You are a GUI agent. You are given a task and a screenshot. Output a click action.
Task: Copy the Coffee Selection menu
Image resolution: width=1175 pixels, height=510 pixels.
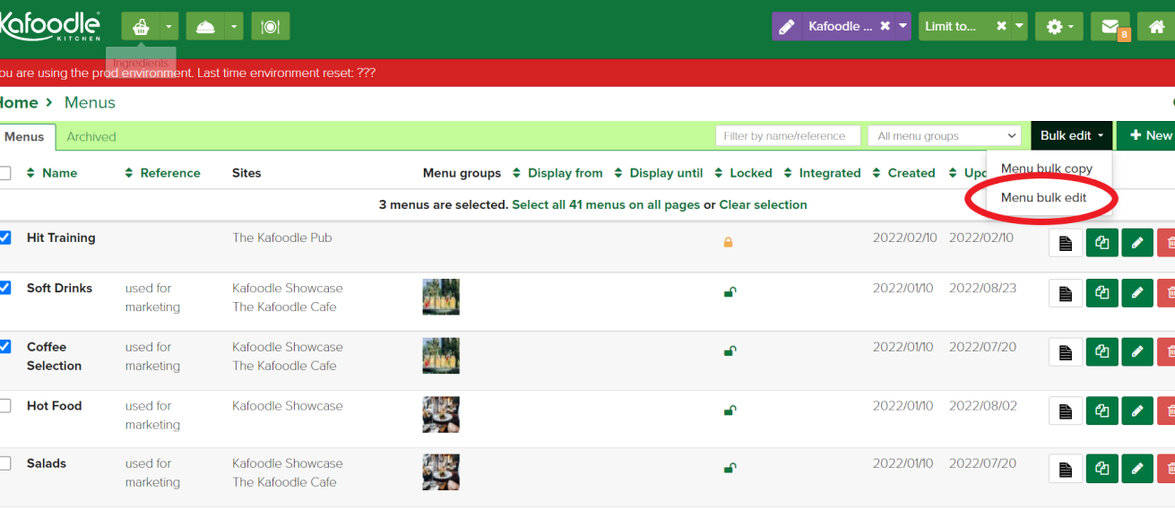pos(1102,352)
